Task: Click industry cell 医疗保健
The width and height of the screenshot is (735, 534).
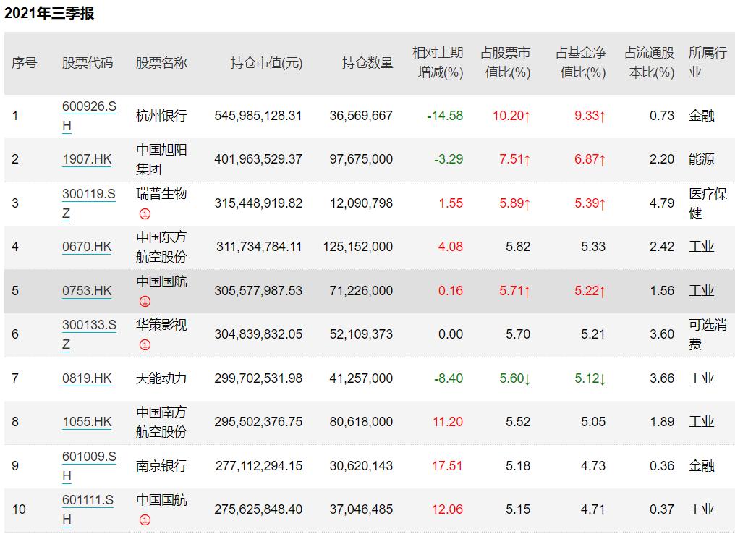Action: [x=708, y=203]
